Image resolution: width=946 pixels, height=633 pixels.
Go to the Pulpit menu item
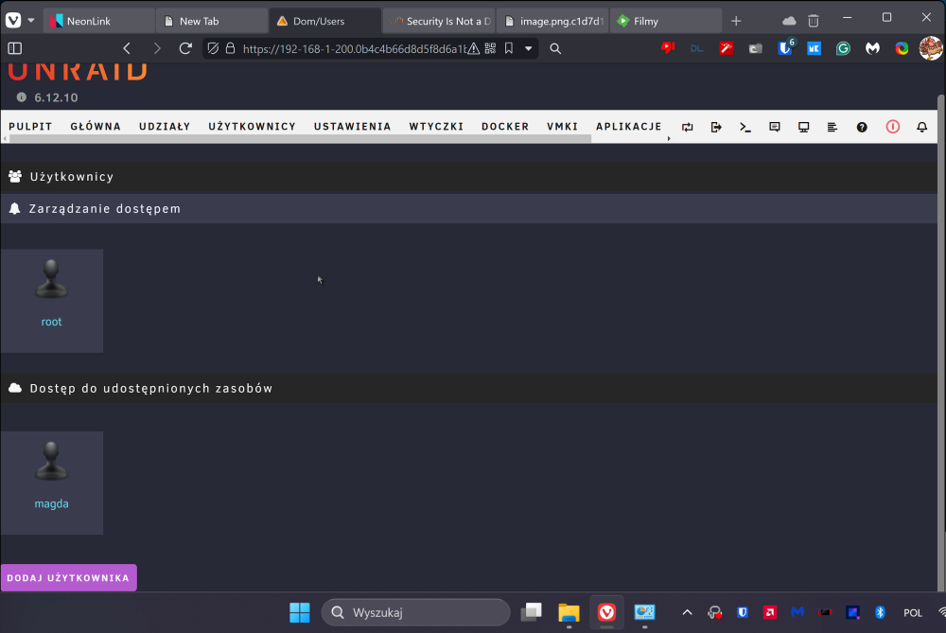30,126
